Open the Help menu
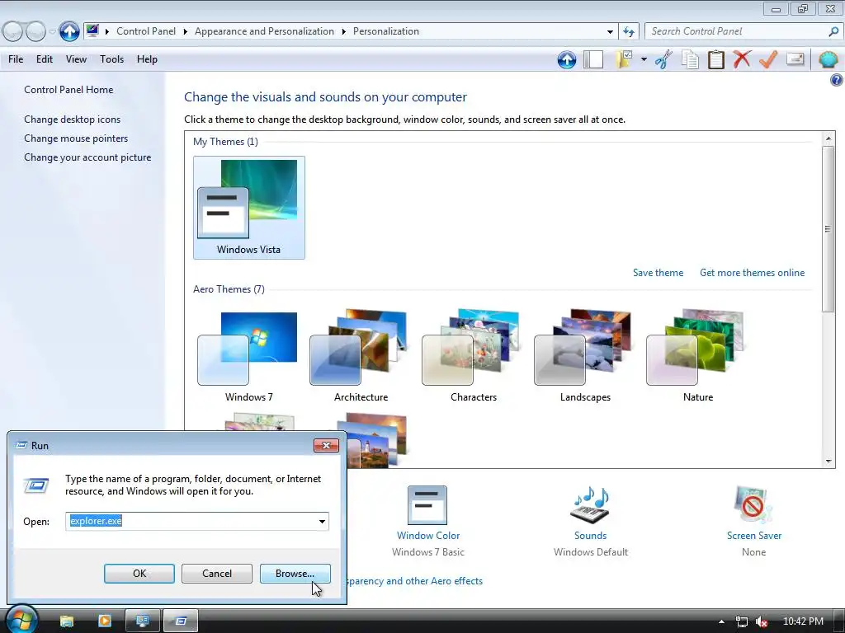Viewport: 845px width, 633px height. pos(147,59)
